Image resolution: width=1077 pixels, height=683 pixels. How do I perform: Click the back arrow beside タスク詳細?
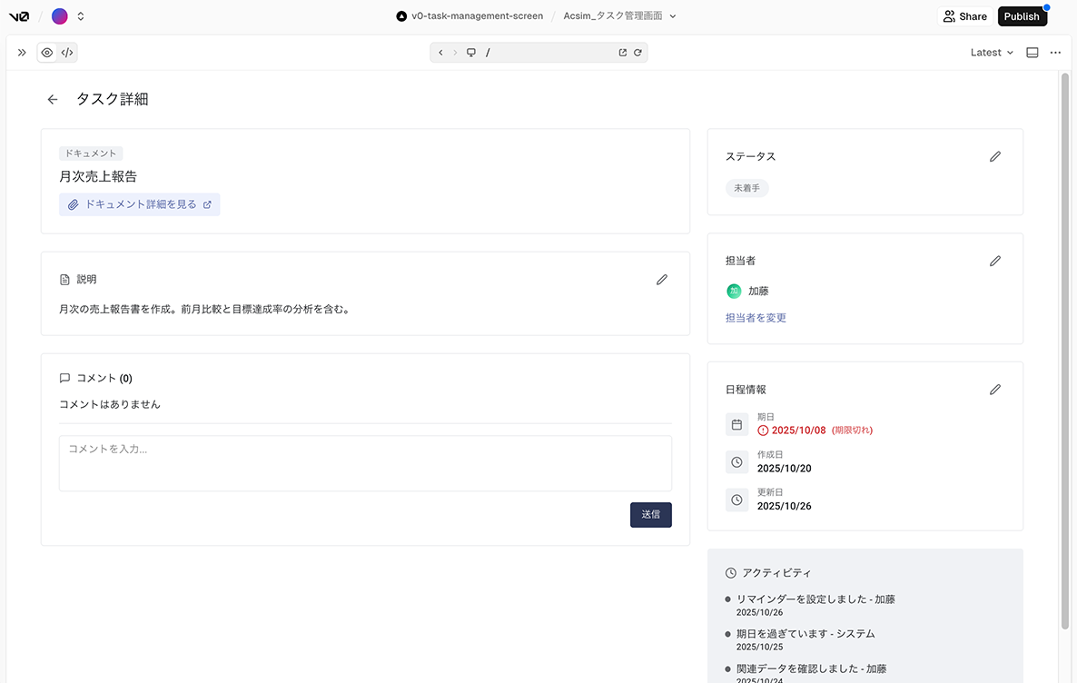tap(53, 100)
